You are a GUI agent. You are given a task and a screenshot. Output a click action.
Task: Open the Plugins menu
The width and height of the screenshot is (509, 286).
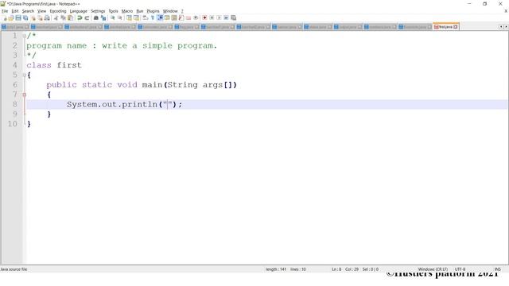[153, 11]
